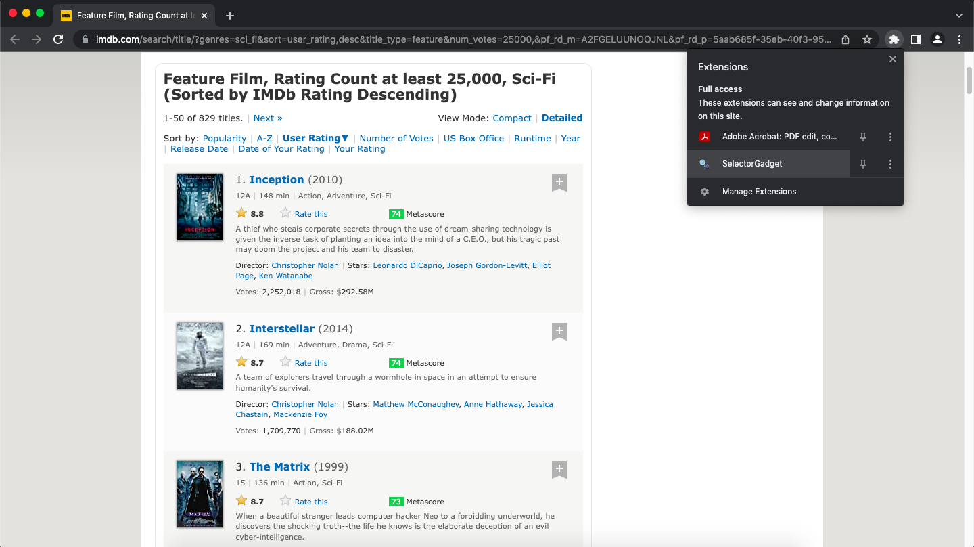Viewport: 974px width, 547px height.
Task: Click Inception Gross value $292.58M
Action: [355, 292]
